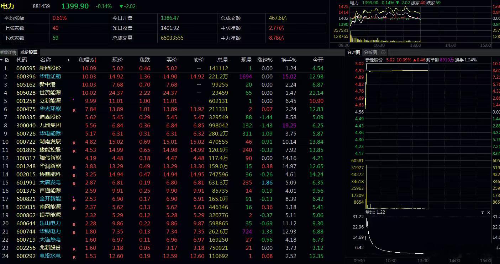The image size is (500, 264).
Task: Click the 下跌家数 value 59
Action: (x=56, y=38)
